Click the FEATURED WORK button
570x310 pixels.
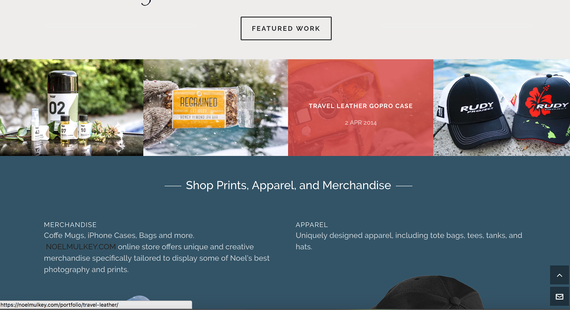pos(286,28)
